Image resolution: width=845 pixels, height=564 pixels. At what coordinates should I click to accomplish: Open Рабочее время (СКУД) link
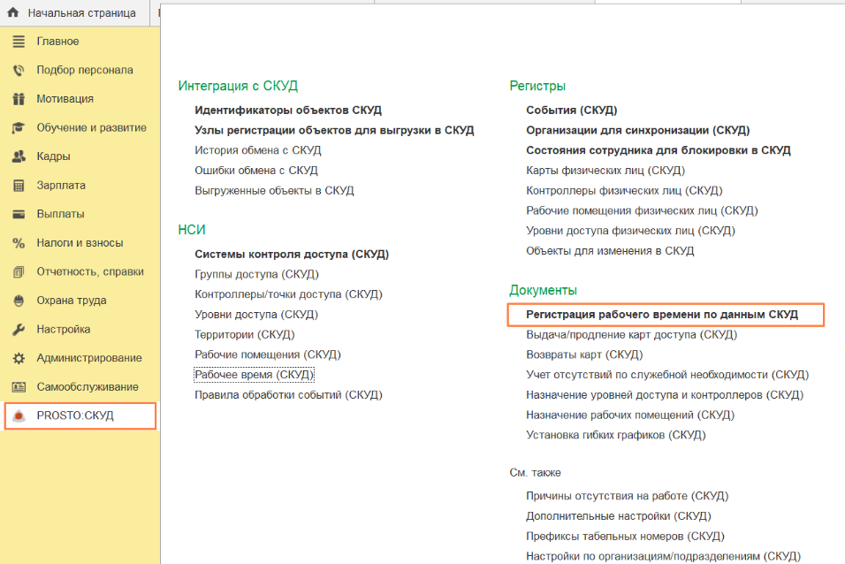[x=255, y=375]
